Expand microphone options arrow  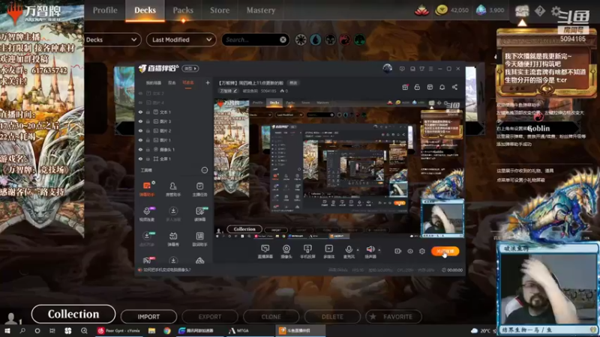click(358, 250)
